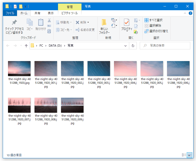
Task: Select the-night-sky-4051288_1920_002.jpg thumbnail
Action: point(72,69)
